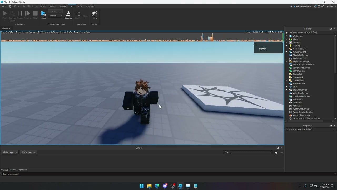Click the Workspace globe icon in Explorer
The width and height of the screenshot is (337, 190).
pyautogui.click(x=290, y=36)
